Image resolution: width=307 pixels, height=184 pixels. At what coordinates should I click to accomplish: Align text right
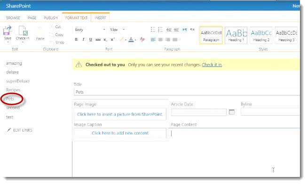tap(167, 40)
